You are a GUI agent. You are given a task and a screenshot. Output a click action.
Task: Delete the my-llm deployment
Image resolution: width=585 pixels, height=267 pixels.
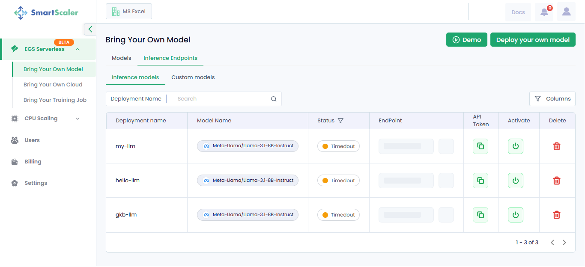click(x=556, y=146)
